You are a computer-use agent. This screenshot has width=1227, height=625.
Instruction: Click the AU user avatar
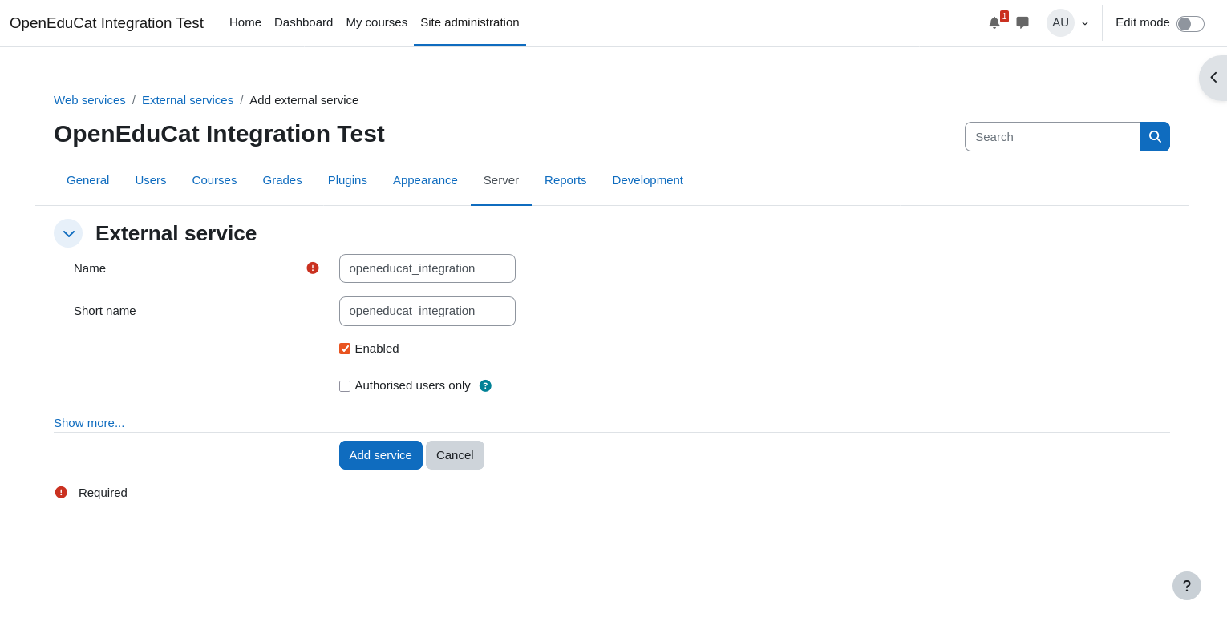pos(1060,22)
